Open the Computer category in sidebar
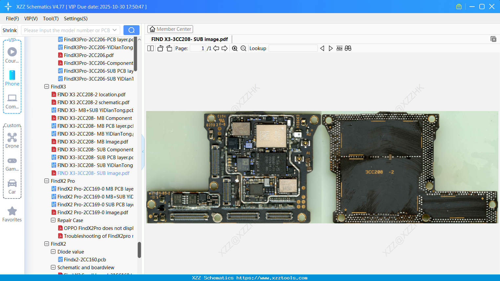 tap(12, 101)
